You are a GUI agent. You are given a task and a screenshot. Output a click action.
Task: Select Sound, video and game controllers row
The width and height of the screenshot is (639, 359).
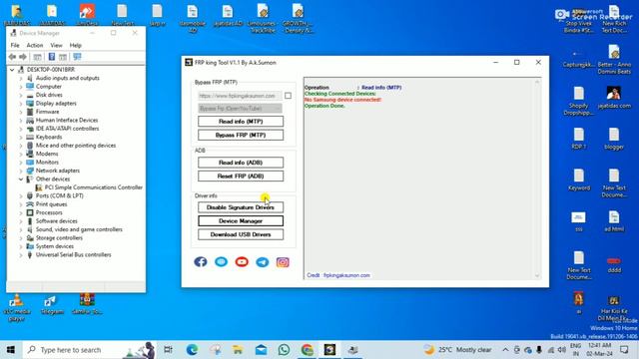coord(79,229)
